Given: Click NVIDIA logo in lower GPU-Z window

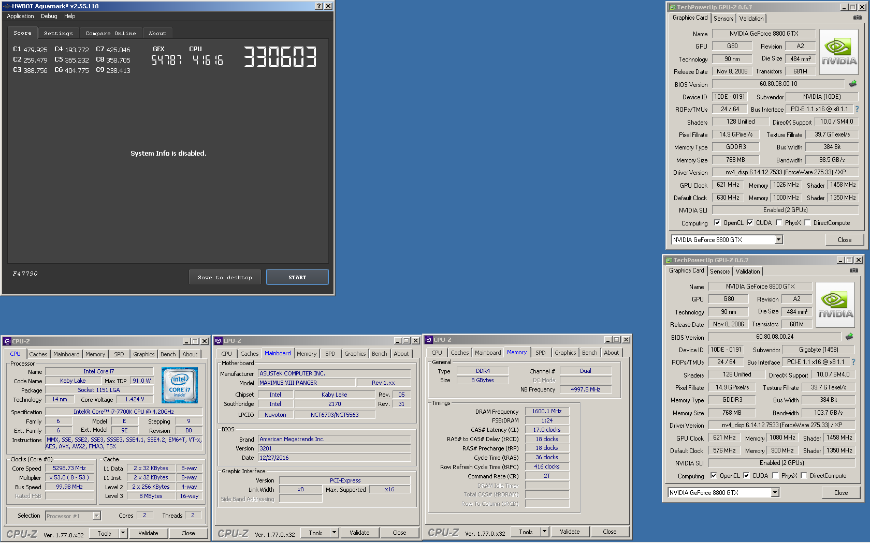Looking at the screenshot, I should click(835, 305).
